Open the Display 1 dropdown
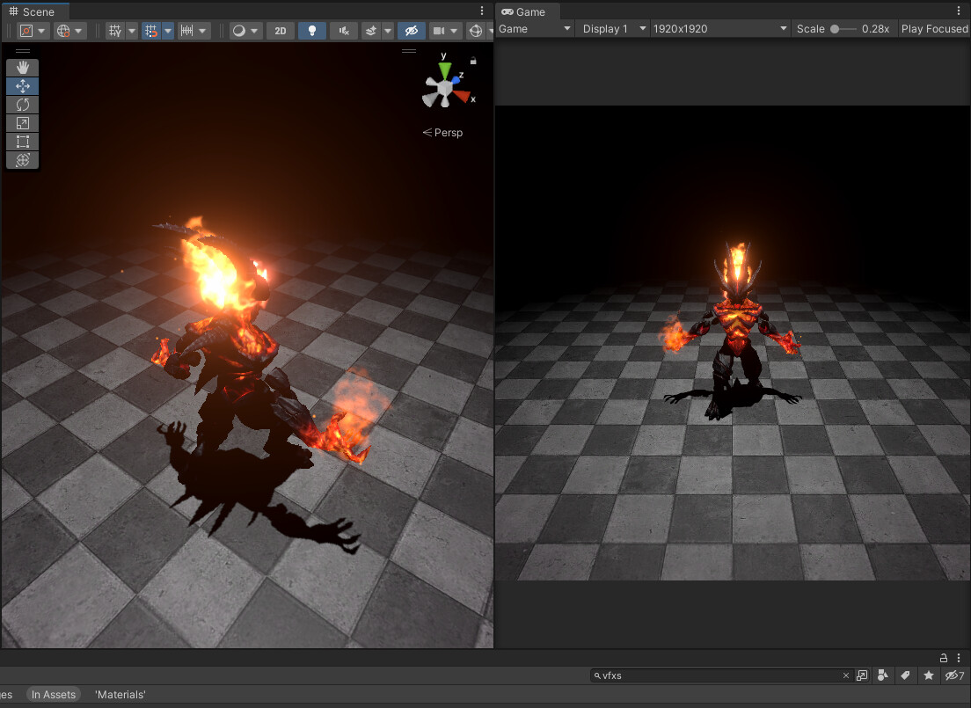Image resolution: width=971 pixels, height=708 pixels. 612,28
